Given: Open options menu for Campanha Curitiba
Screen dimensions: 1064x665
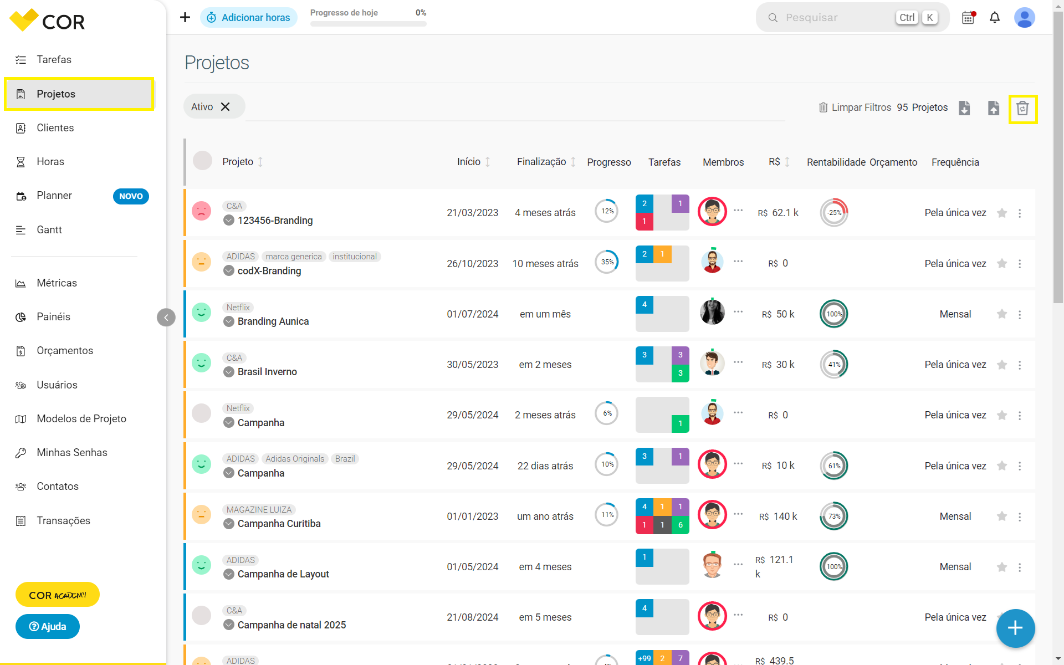Looking at the screenshot, I should pyautogui.click(x=1020, y=517).
